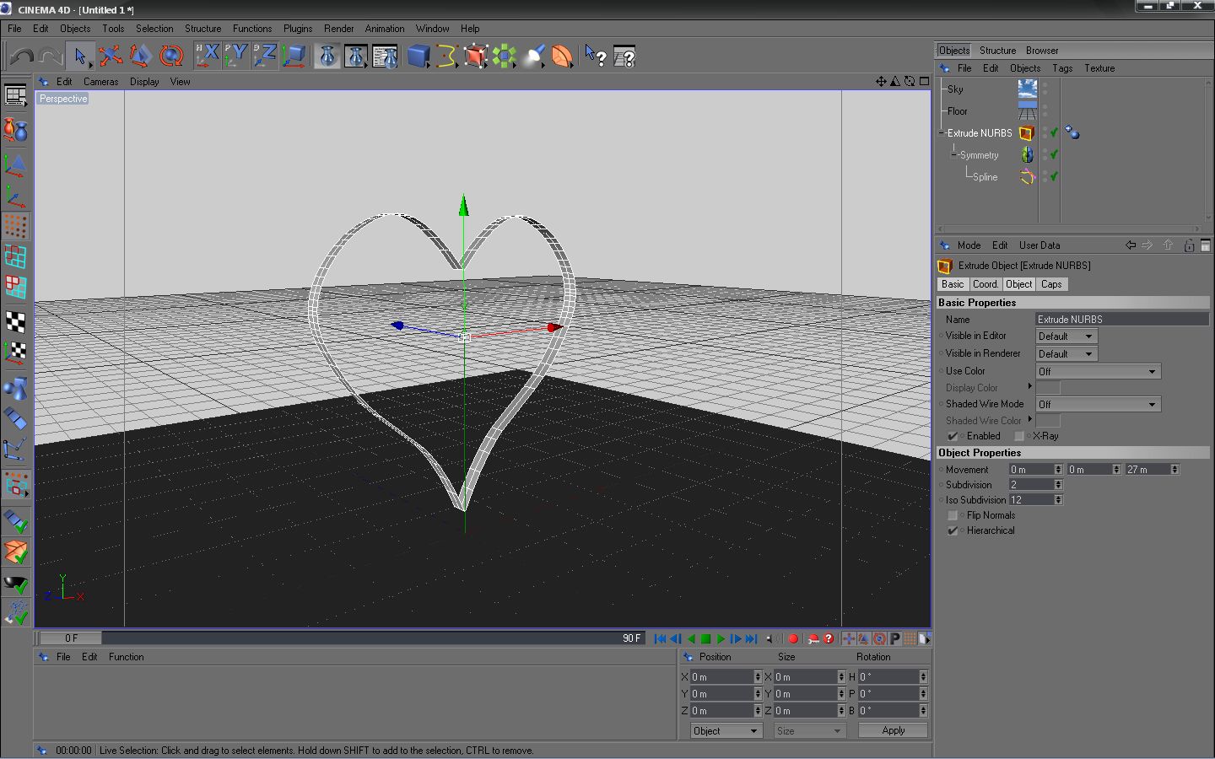Image resolution: width=1215 pixels, height=759 pixels.
Task: Select the Phong tag on Extrude NURBS
Action: coord(1072,132)
